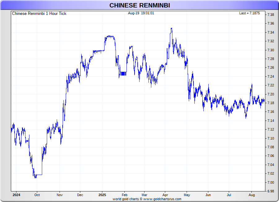Click the 7.08 y-axis value

point(271,147)
